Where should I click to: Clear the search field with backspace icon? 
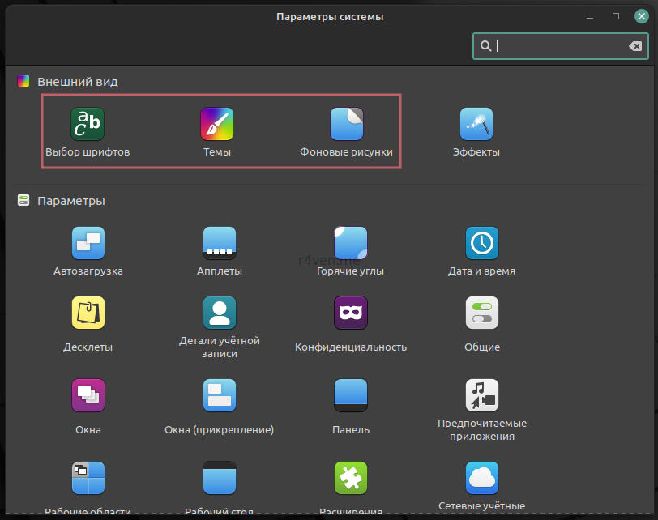pyautogui.click(x=635, y=46)
